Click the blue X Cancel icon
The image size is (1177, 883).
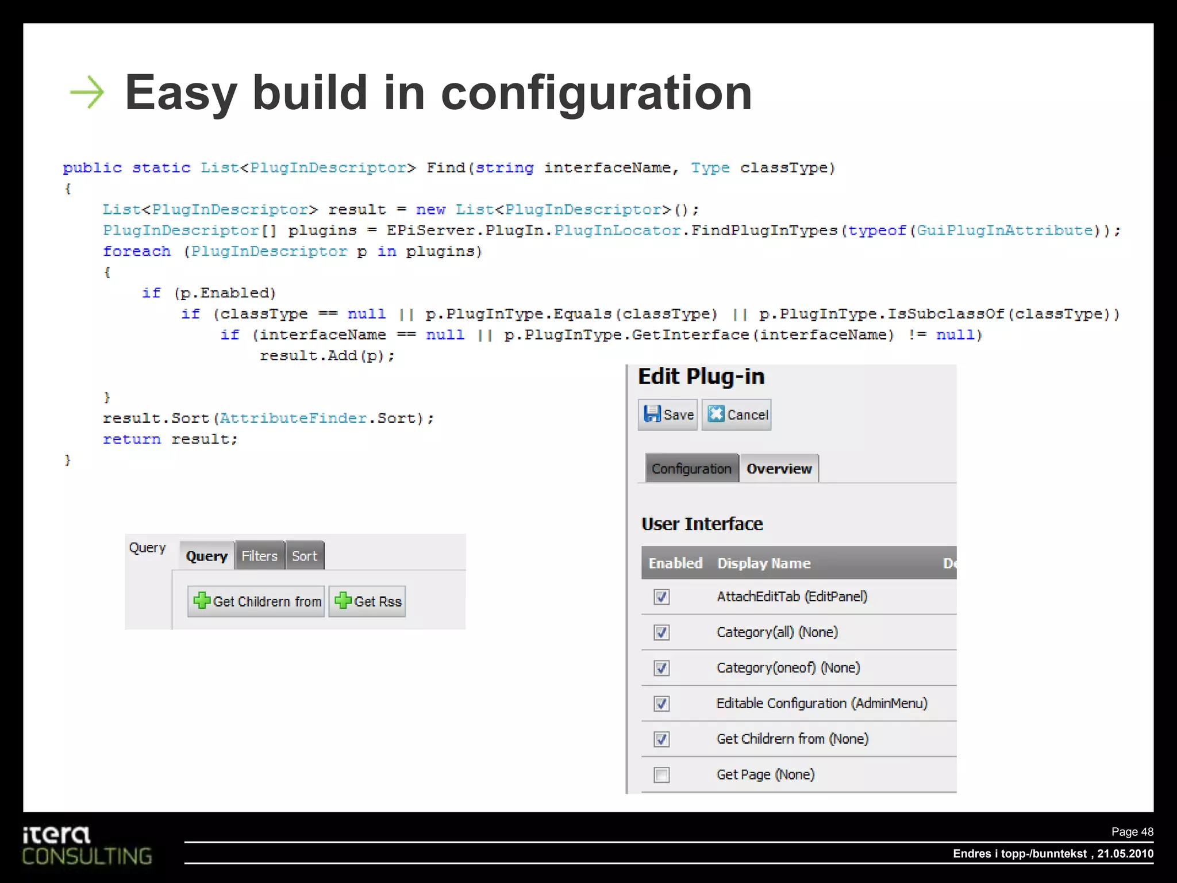point(716,414)
